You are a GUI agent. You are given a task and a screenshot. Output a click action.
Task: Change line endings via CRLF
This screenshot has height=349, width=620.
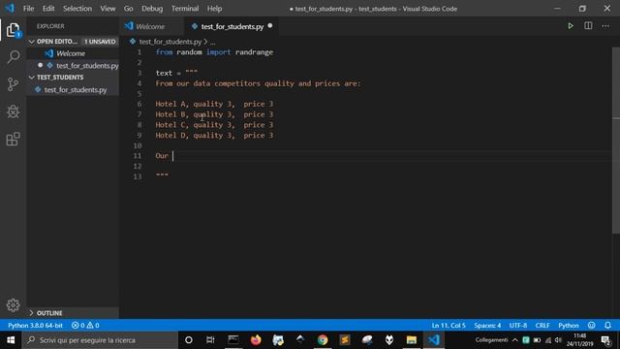coord(542,326)
